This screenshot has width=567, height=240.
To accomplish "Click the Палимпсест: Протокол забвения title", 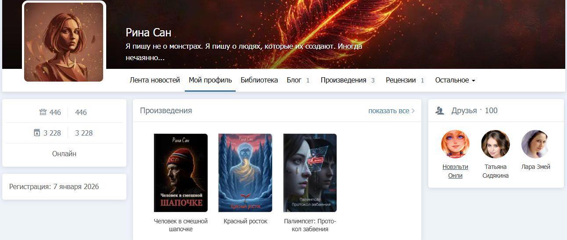I will [310, 225].
